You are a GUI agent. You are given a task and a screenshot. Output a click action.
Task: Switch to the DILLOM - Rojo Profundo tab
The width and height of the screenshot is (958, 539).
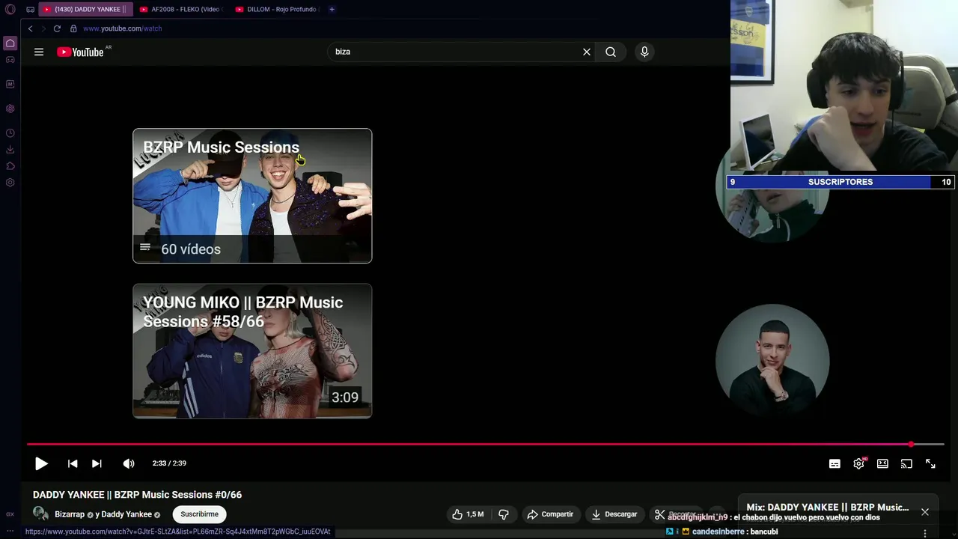tap(276, 9)
